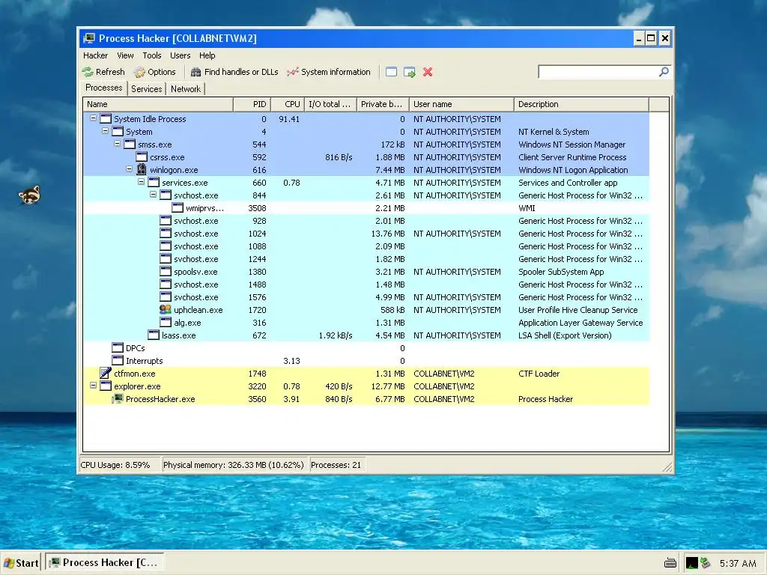
Task: Sort by the Name column header
Action: [158, 104]
